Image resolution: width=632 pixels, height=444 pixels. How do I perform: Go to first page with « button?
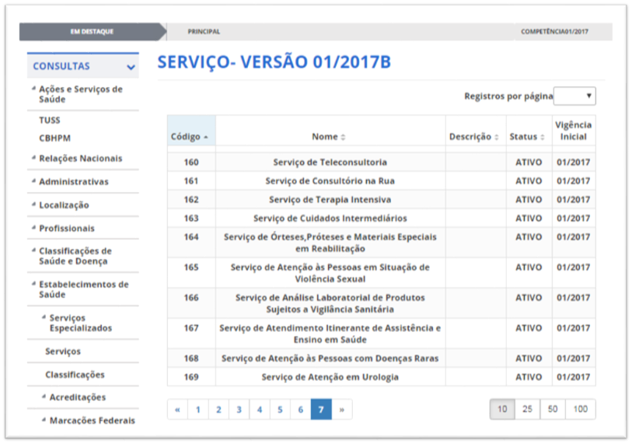[x=177, y=410]
